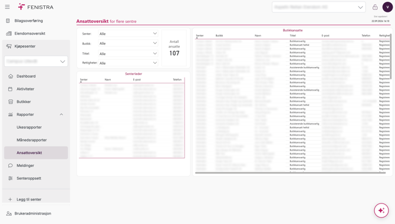Click the Brukeradministrasjon people icon
395x224 pixels.
(9, 213)
